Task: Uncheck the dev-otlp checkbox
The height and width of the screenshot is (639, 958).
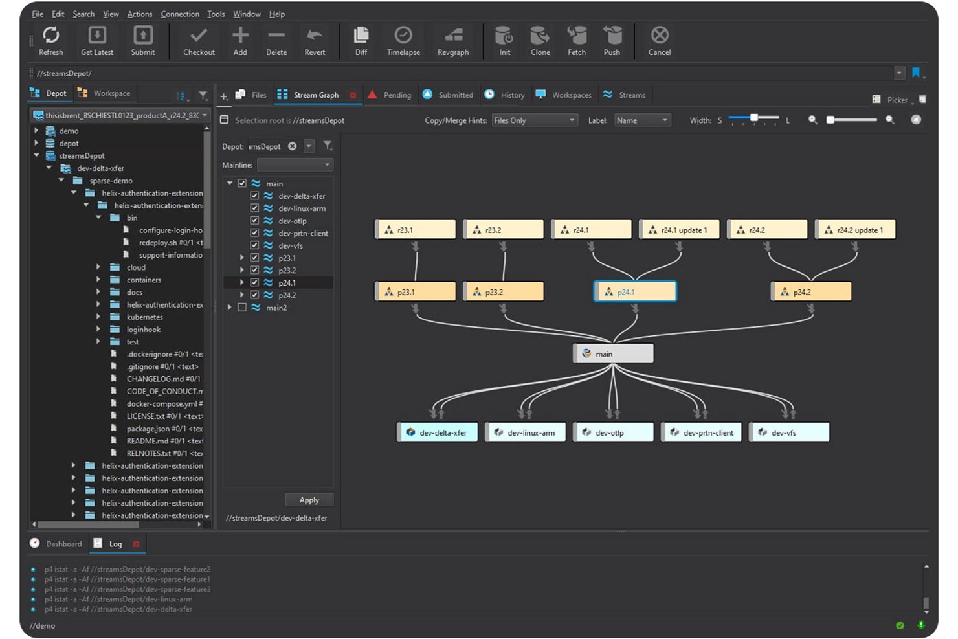Action: tap(254, 220)
